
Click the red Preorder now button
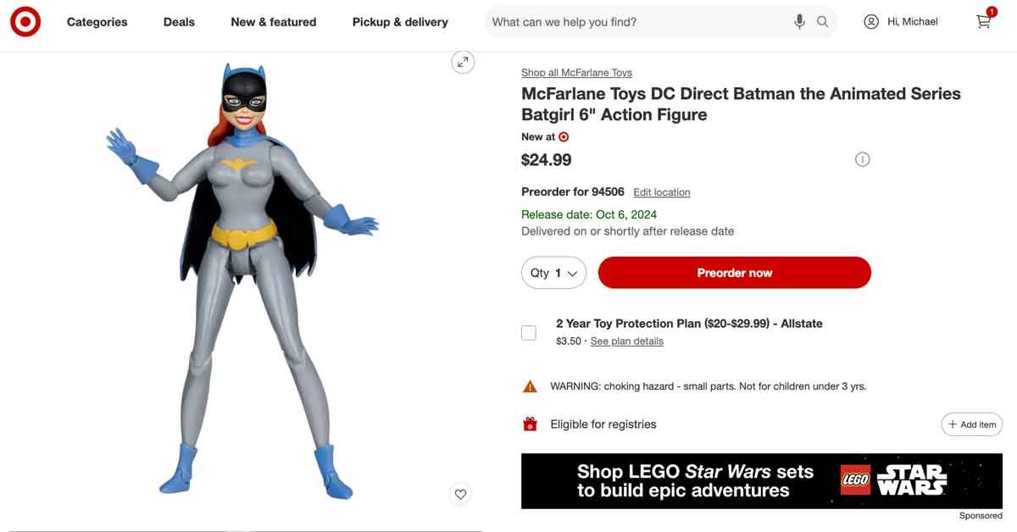(x=735, y=273)
